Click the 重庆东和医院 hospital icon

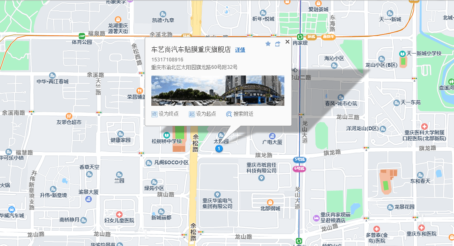coord(422,228)
